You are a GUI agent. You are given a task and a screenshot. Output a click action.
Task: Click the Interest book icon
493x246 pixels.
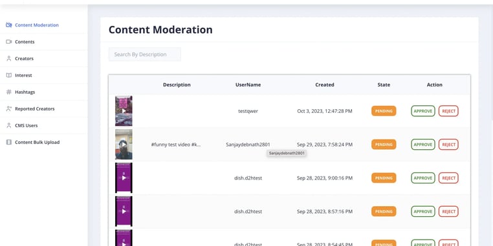9,76
